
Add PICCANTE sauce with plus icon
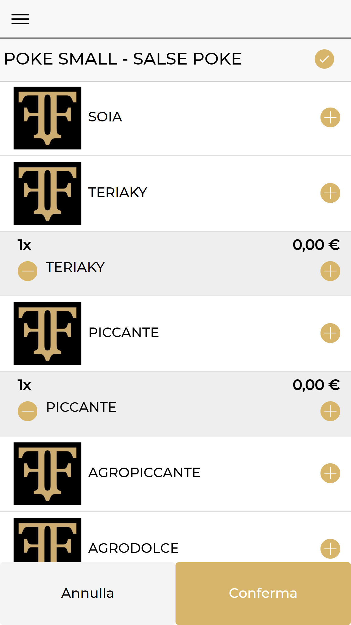pyautogui.click(x=330, y=333)
